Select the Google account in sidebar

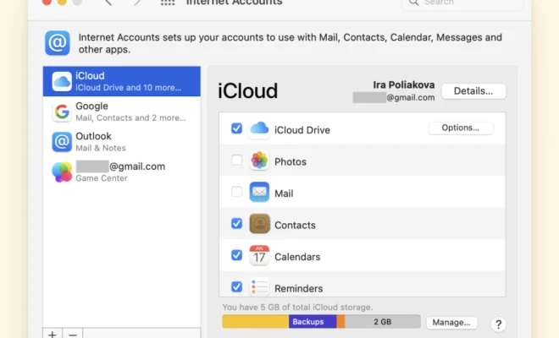pyautogui.click(x=122, y=112)
